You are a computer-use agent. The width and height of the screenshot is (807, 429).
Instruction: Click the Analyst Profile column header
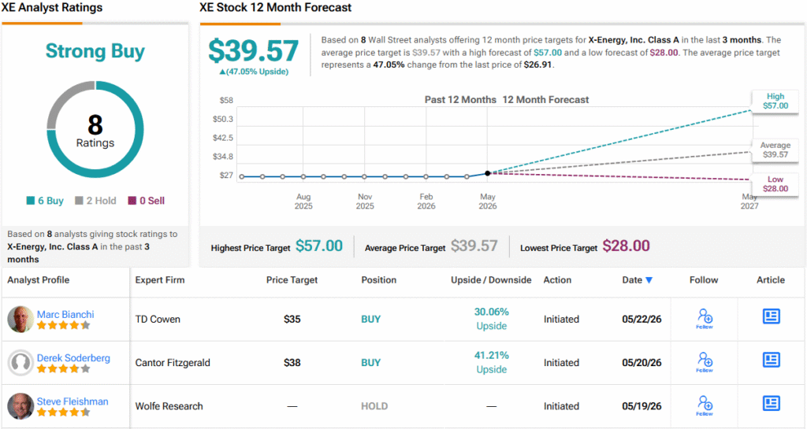(38, 280)
